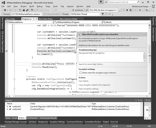Click the find-in-files icon beside Continue
The height and width of the screenshot is (128, 156).
point(87,10)
